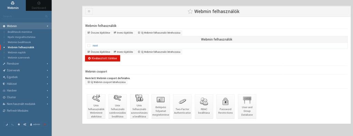The height and width of the screenshot is (136, 353).
Task: Open Password Restrictions padlock icon
Action: [x=225, y=106]
